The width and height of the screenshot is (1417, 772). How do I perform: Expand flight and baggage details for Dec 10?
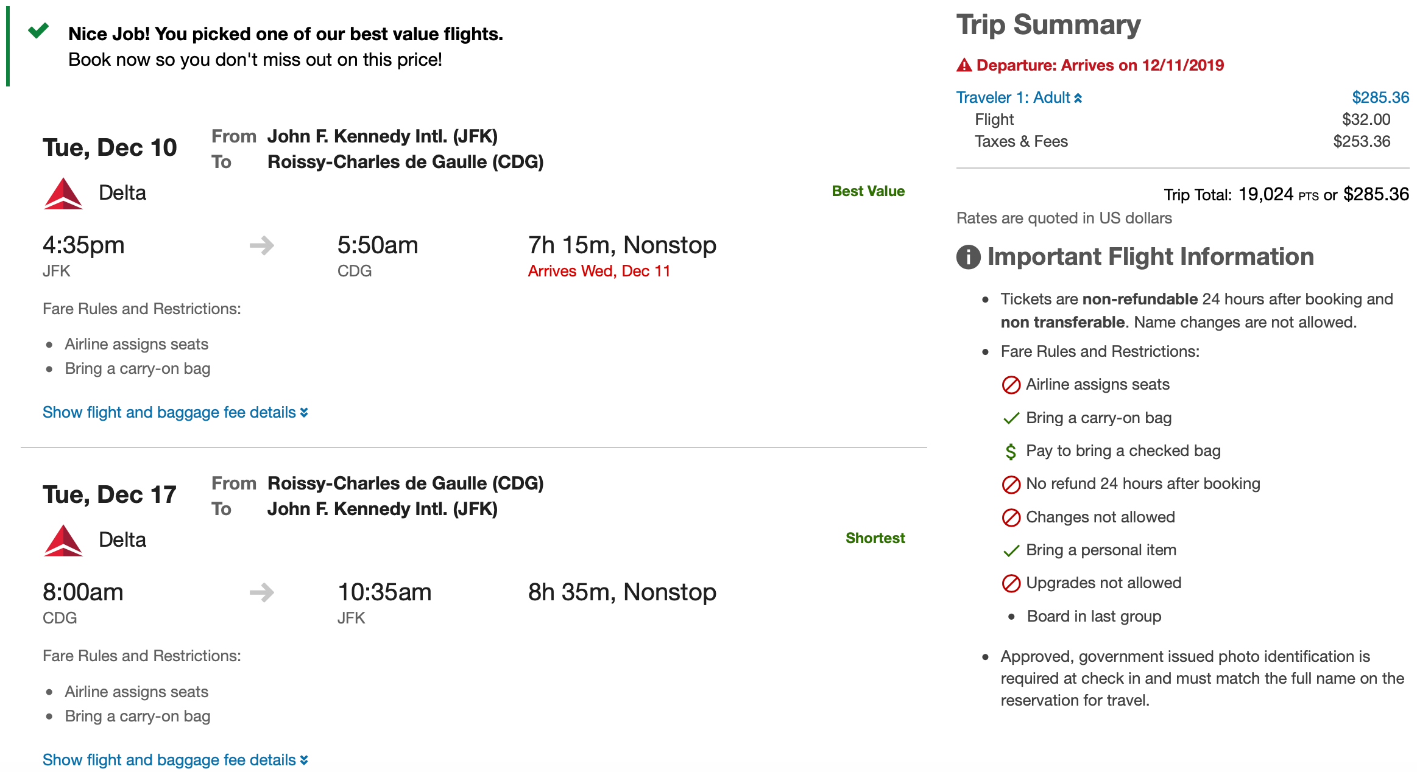(x=175, y=413)
